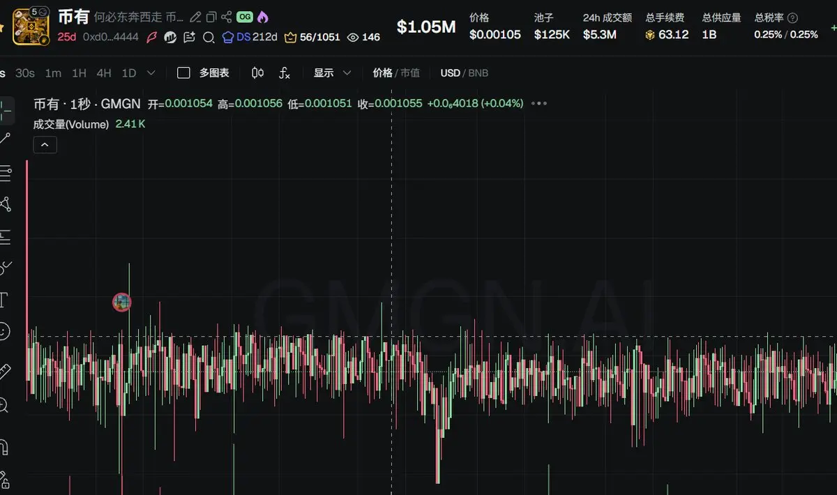This screenshot has height=495, width=837.
Task: Click the 币有 · 1秒 · GMGN chart title
Action: pos(87,103)
